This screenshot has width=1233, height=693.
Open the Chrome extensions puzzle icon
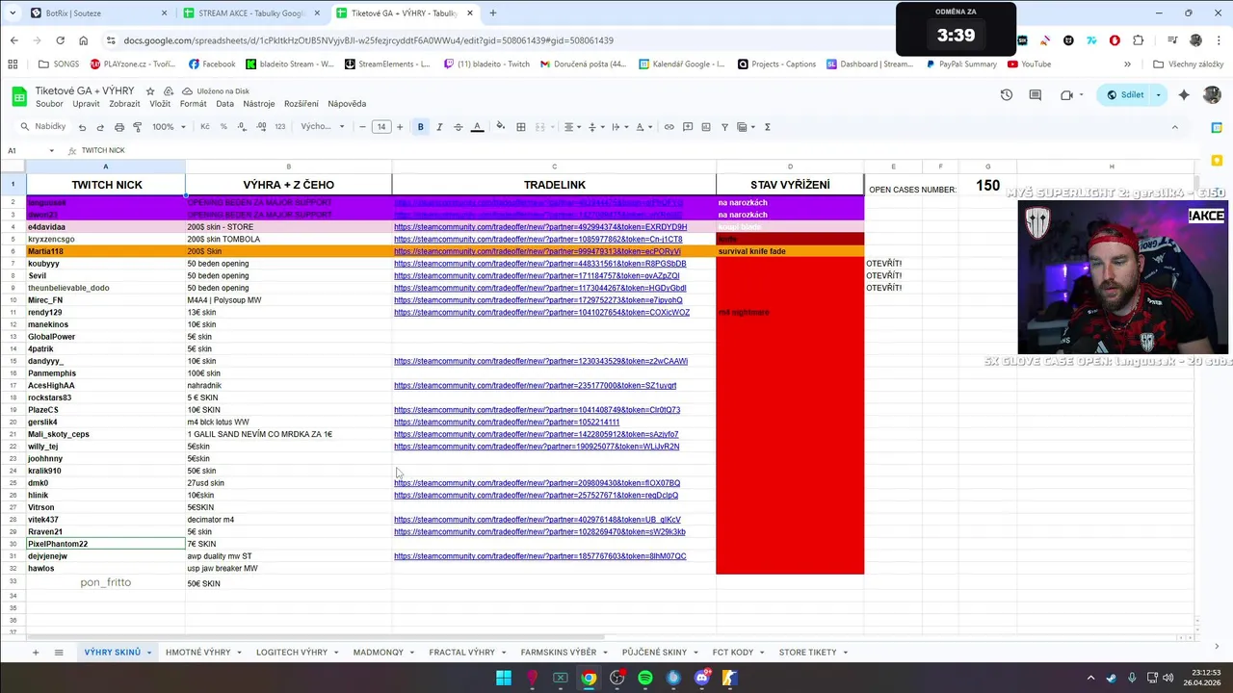coord(1139,40)
